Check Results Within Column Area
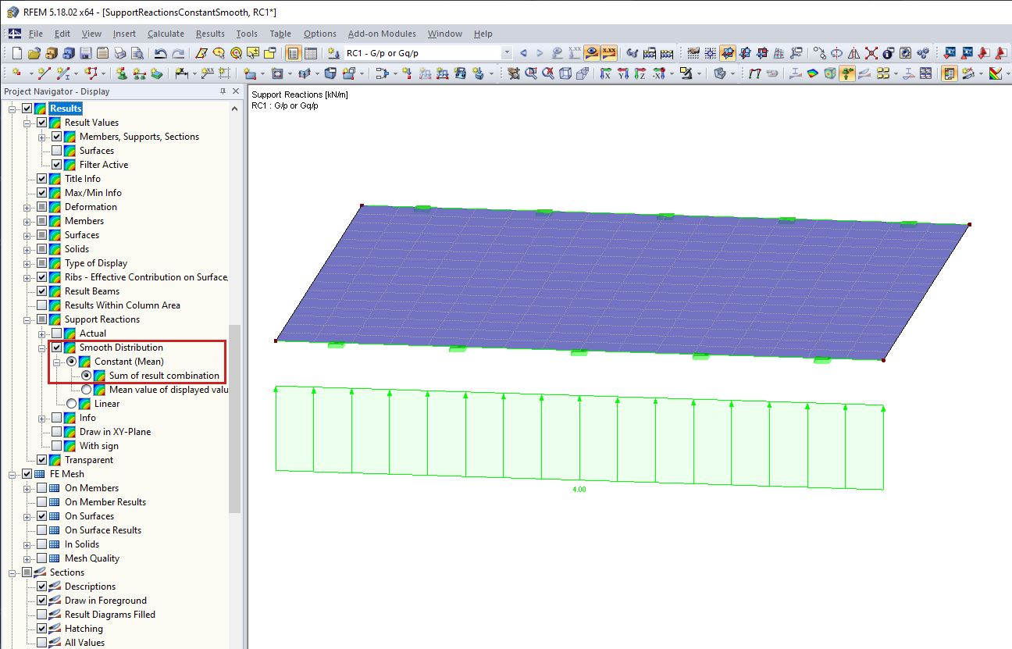The height and width of the screenshot is (649, 1012). (41, 305)
